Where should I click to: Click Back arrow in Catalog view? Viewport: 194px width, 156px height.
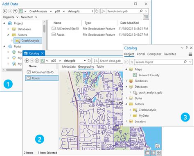[x=27, y=61]
